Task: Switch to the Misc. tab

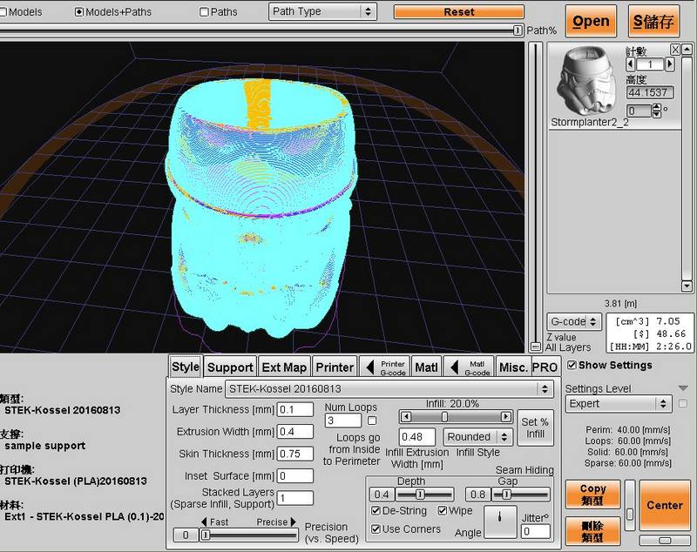Action: 513,367
